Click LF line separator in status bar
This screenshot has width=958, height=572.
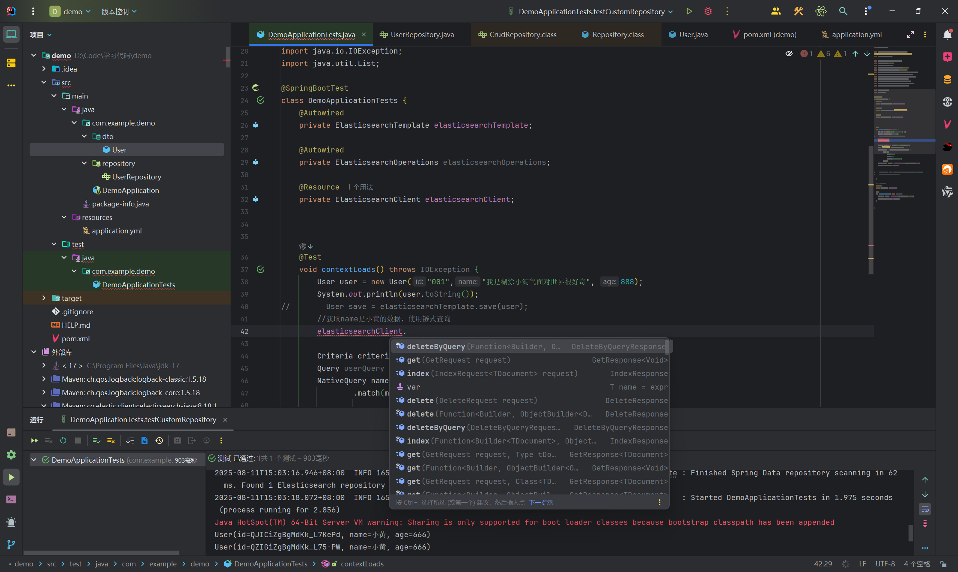click(863, 564)
